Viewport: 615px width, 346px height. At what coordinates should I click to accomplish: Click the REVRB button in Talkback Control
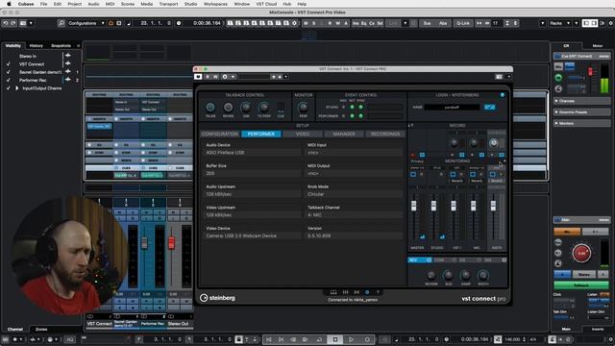(x=228, y=107)
